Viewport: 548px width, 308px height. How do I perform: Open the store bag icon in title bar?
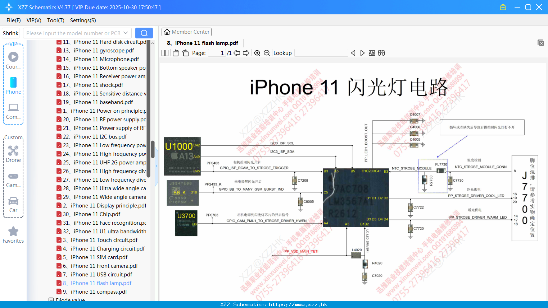click(x=503, y=7)
